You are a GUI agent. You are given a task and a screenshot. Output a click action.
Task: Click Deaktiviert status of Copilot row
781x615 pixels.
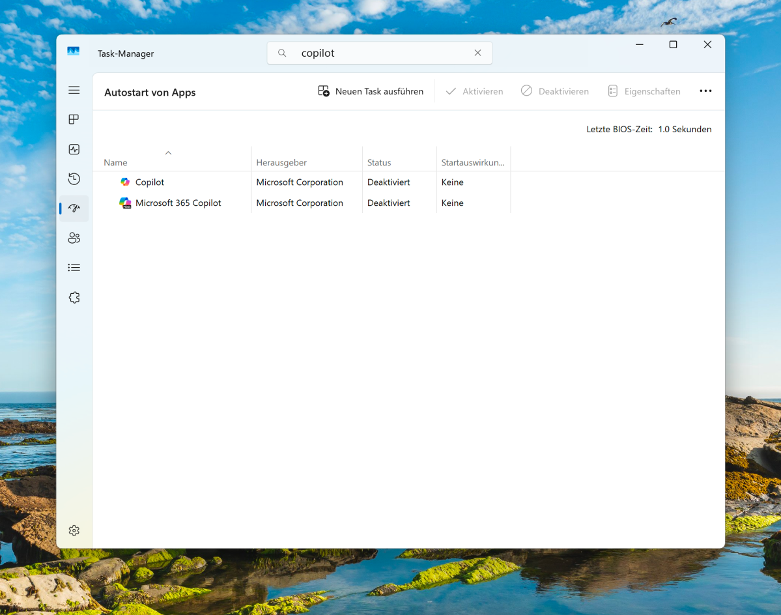(388, 182)
